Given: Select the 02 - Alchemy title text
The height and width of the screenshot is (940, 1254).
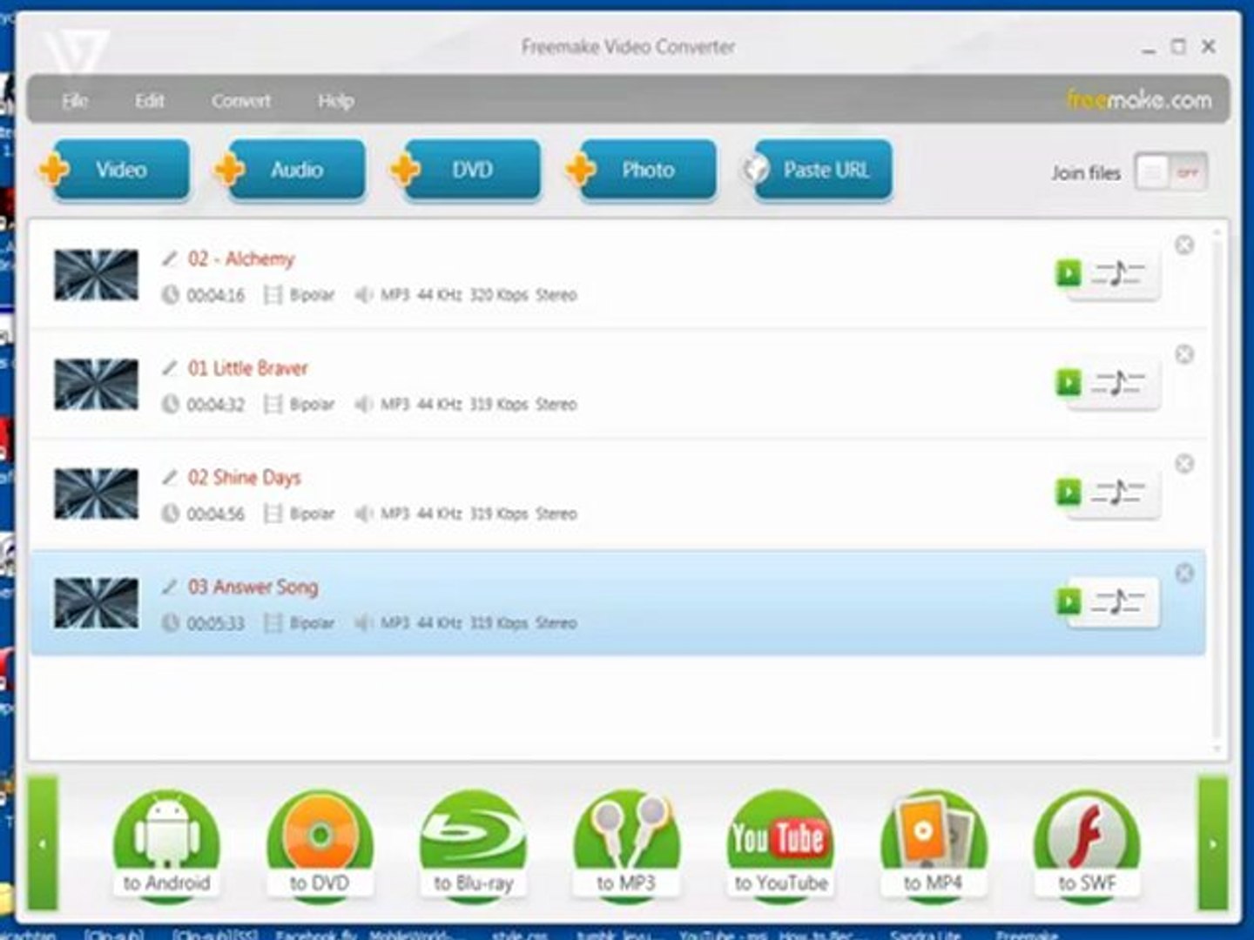Looking at the screenshot, I should click(x=241, y=258).
